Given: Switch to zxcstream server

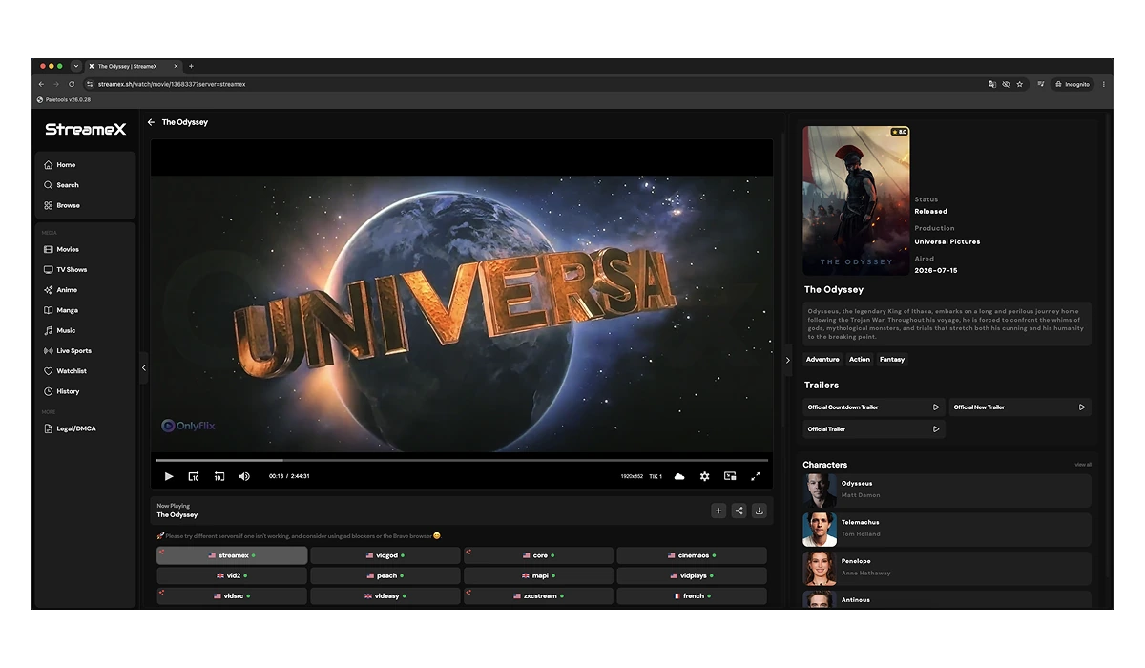Looking at the screenshot, I should (539, 596).
